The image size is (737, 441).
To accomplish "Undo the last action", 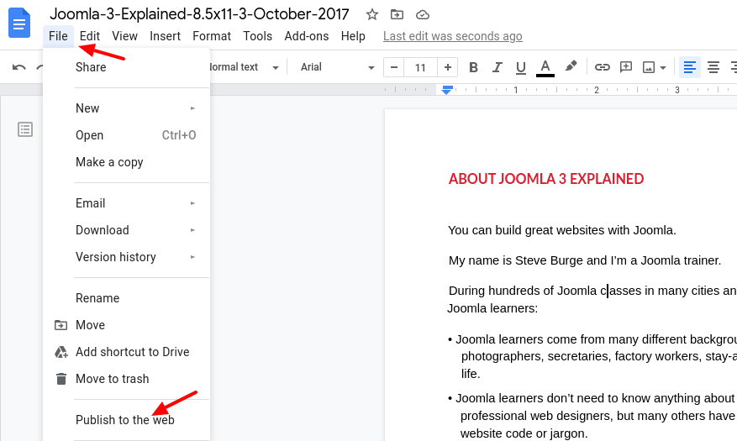I will pos(18,68).
